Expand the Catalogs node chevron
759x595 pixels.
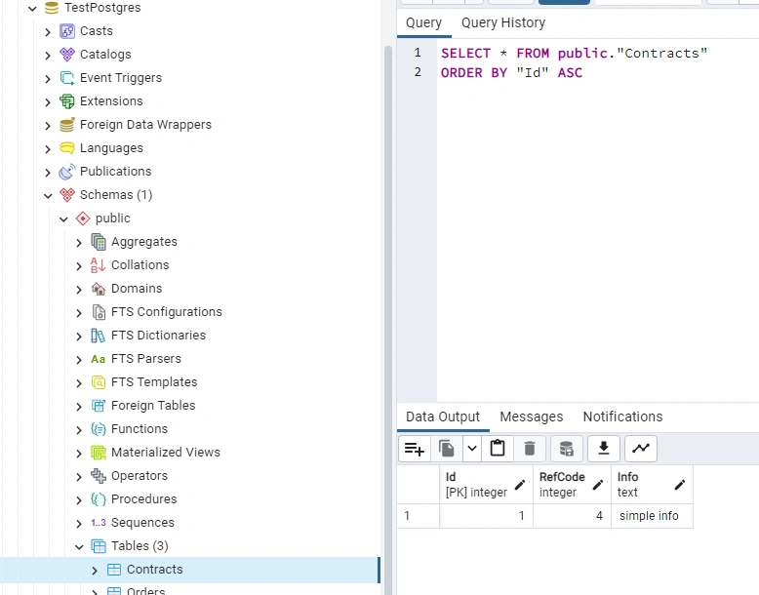point(48,56)
